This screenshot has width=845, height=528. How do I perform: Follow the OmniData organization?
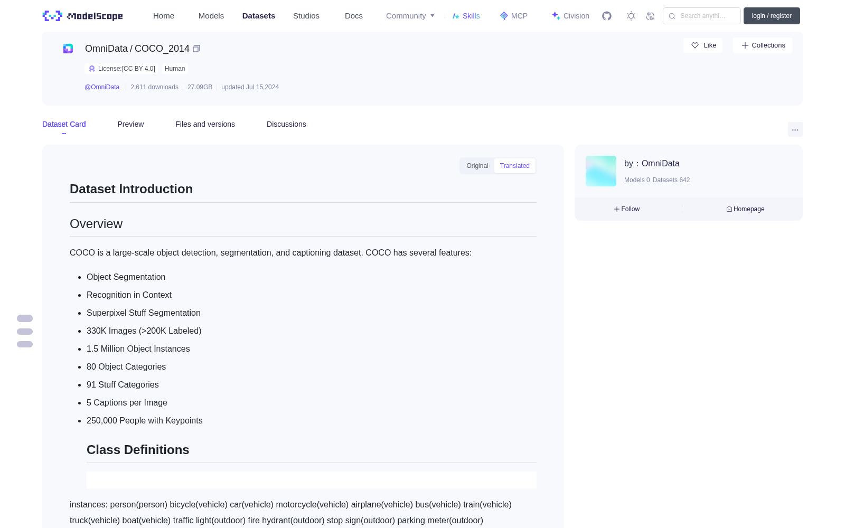(x=627, y=209)
